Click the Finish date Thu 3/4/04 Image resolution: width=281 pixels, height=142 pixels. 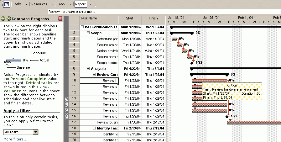click(x=154, y=69)
